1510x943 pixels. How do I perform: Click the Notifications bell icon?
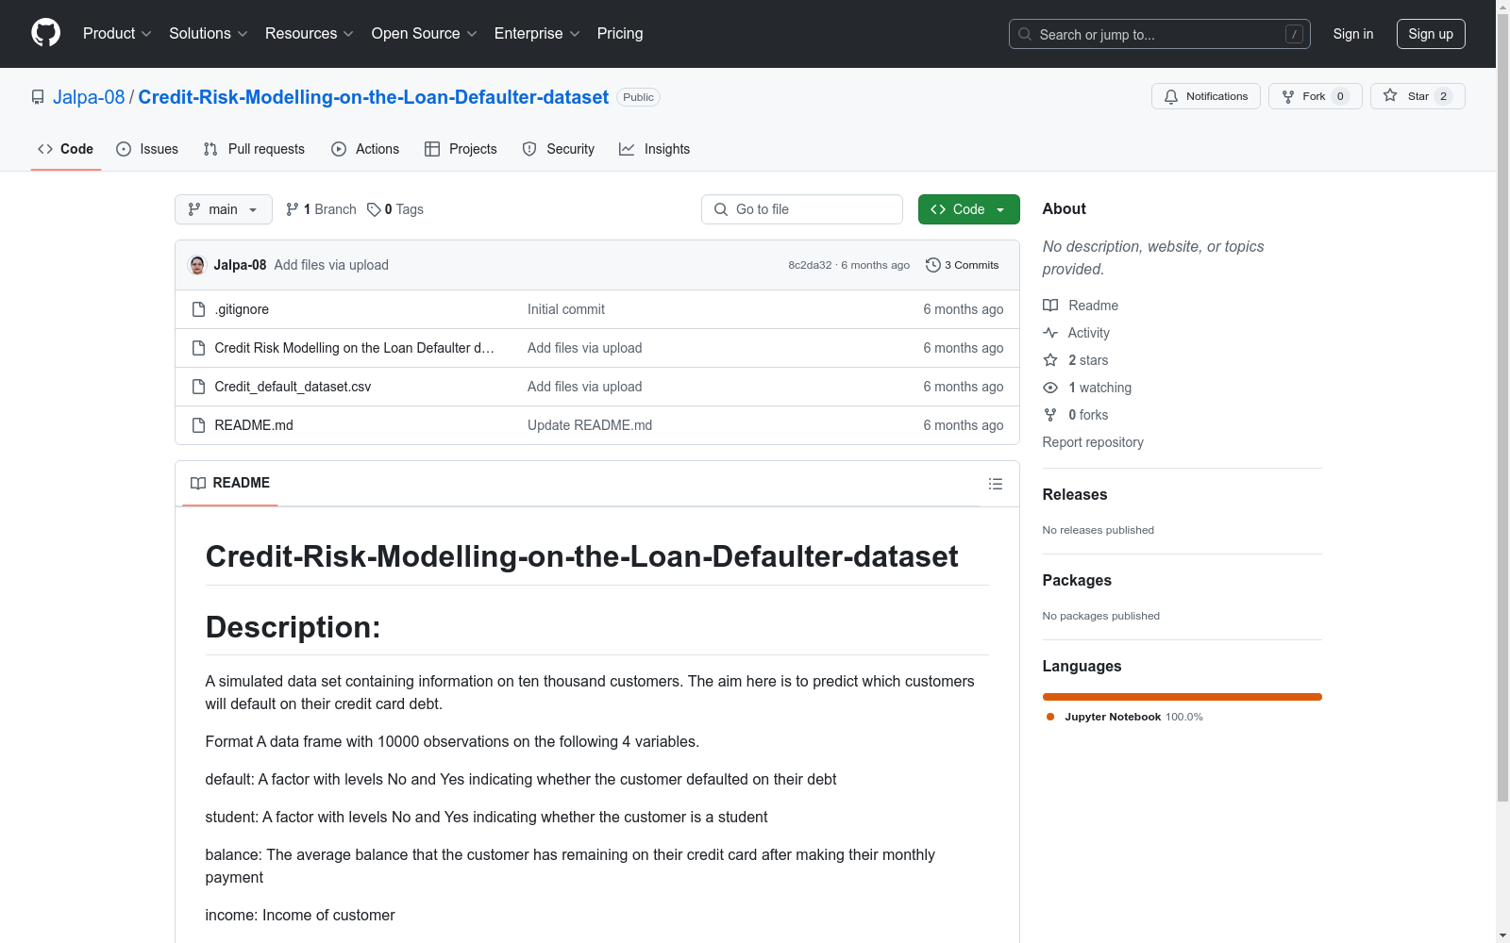[1171, 96]
